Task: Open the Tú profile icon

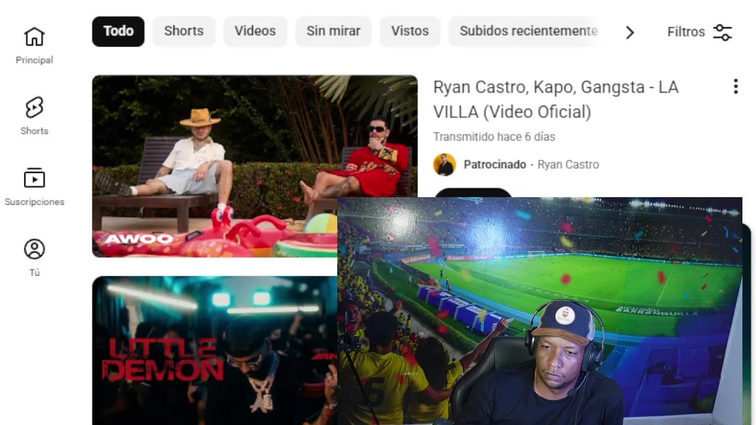Action: [x=34, y=249]
